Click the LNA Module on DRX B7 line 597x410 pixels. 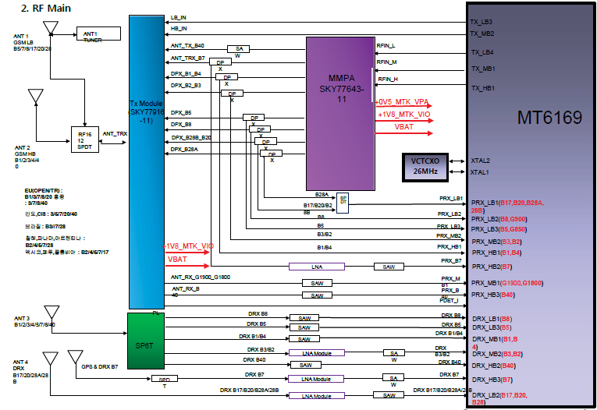pos(316,379)
